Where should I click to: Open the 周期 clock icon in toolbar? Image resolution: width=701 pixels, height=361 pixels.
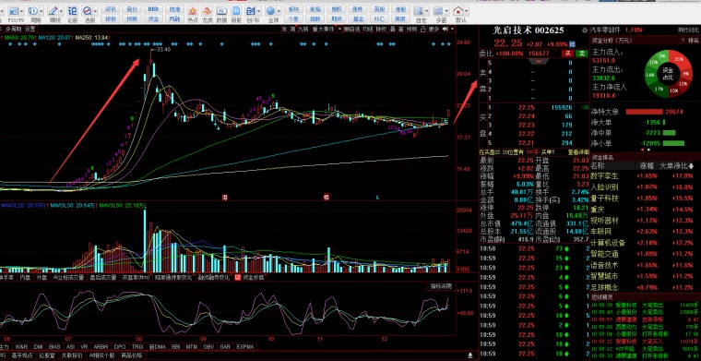click(x=32, y=11)
